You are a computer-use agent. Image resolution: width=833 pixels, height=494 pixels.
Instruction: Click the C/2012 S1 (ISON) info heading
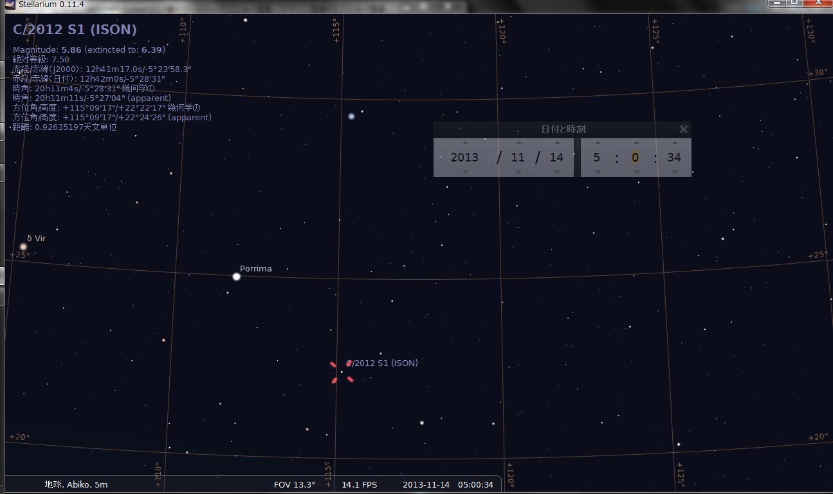(75, 30)
